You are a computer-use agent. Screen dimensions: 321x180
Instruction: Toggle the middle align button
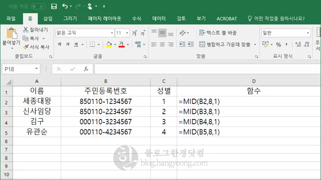(162, 33)
